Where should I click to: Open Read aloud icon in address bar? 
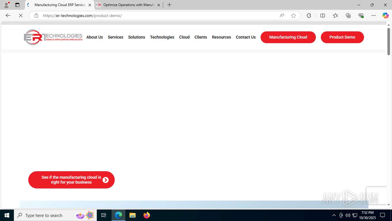click(x=282, y=16)
